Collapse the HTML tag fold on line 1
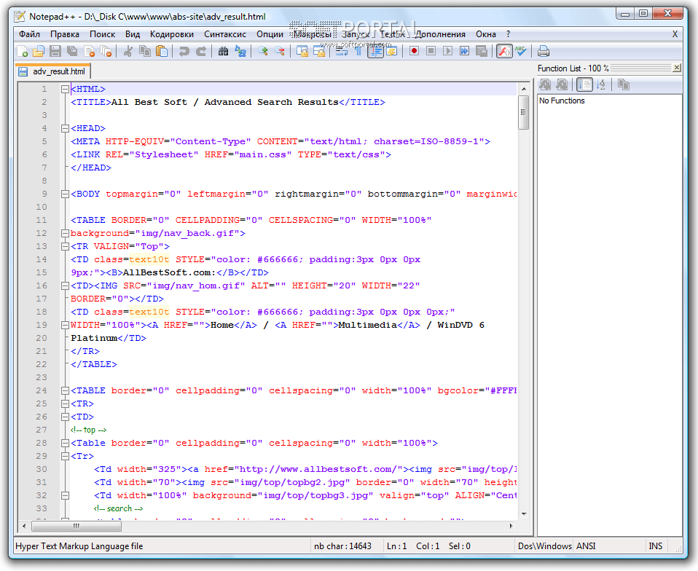 (x=65, y=89)
